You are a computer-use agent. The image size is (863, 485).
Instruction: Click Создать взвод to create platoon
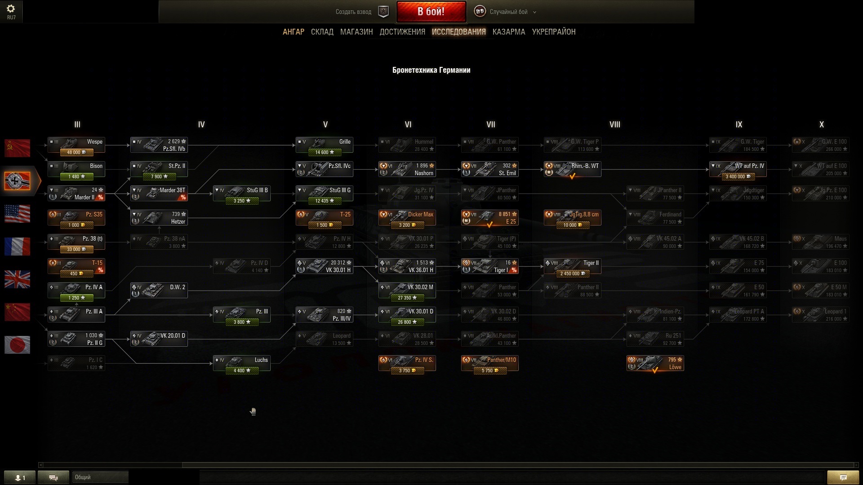353,12
